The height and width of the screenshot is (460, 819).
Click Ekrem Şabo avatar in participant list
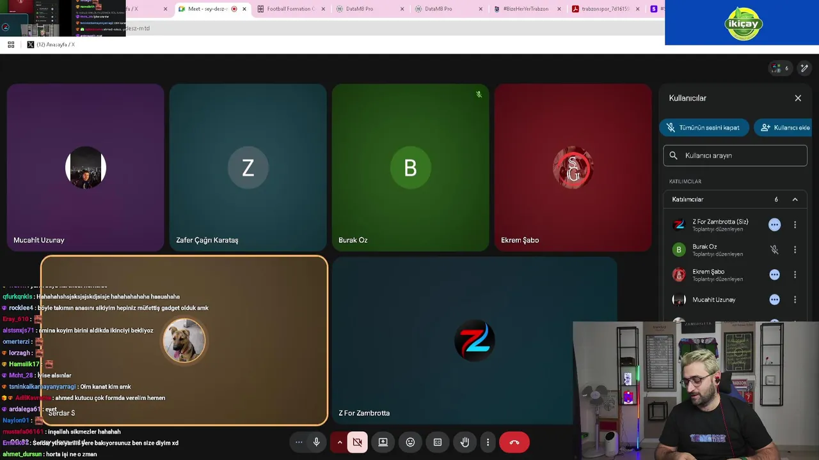pyautogui.click(x=679, y=275)
